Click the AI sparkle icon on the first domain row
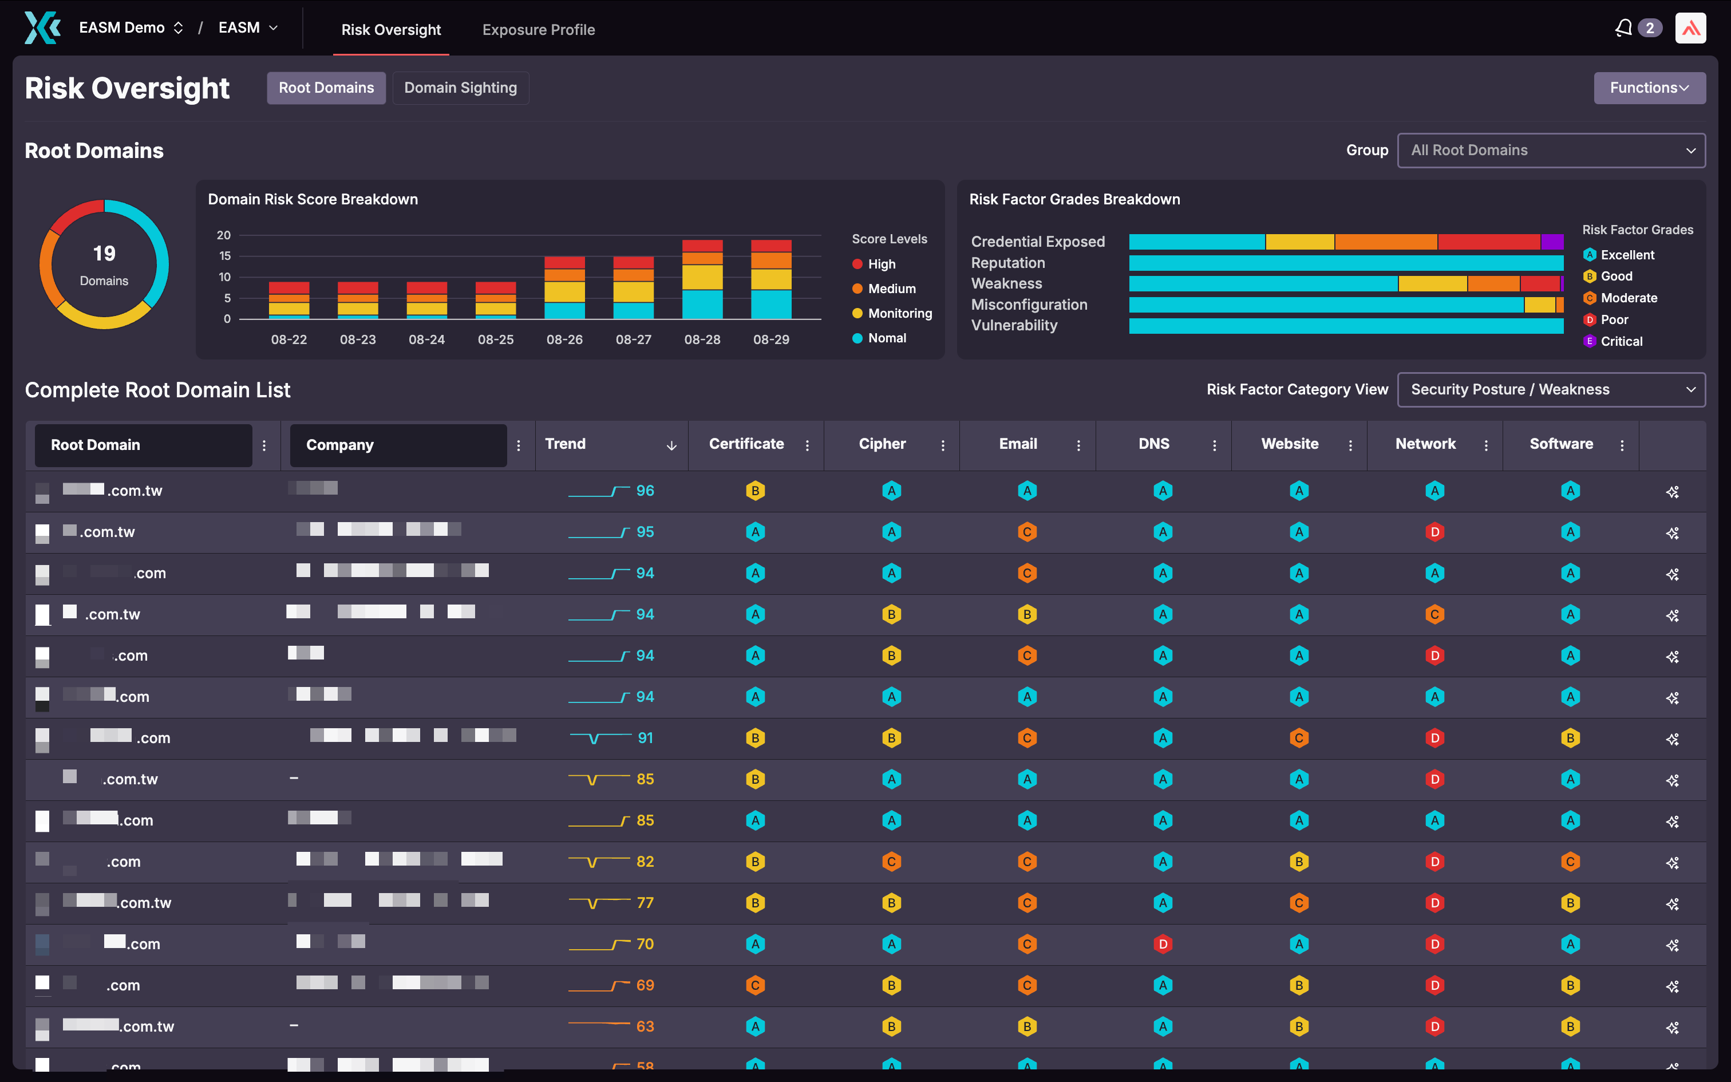Screen dimensions: 1731x1082 [1674, 492]
